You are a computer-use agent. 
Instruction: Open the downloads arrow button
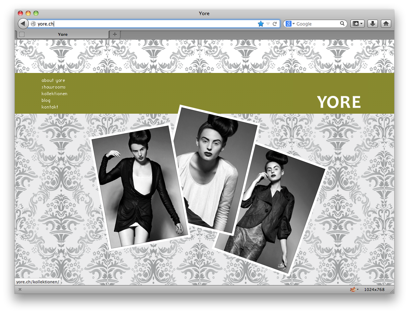coord(373,24)
